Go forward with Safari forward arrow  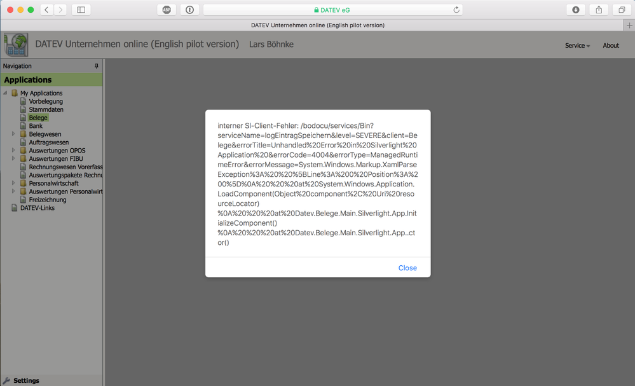coord(60,10)
